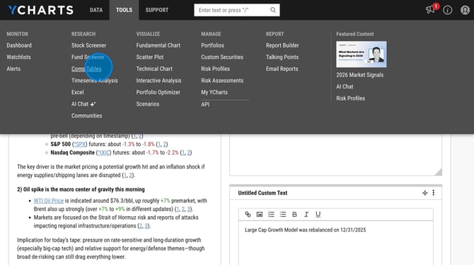This screenshot has height=265, width=474.
Task: Open Portfolios
Action: coord(212,45)
